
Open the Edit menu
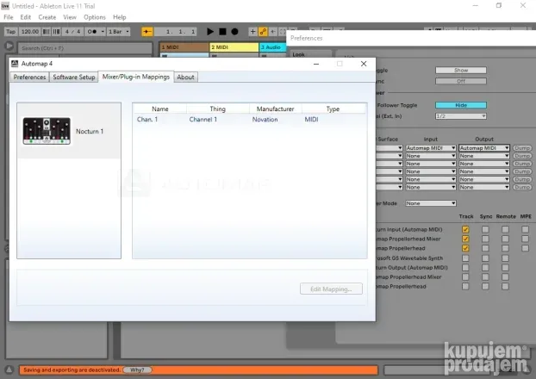coord(25,17)
